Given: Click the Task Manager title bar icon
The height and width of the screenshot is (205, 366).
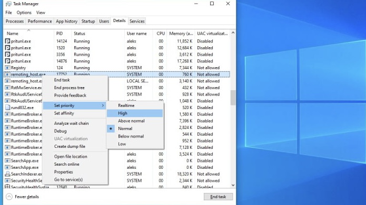Looking at the screenshot, I should click(x=8, y=4).
